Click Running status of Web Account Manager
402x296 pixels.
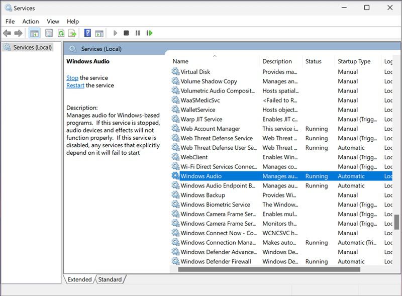click(317, 129)
